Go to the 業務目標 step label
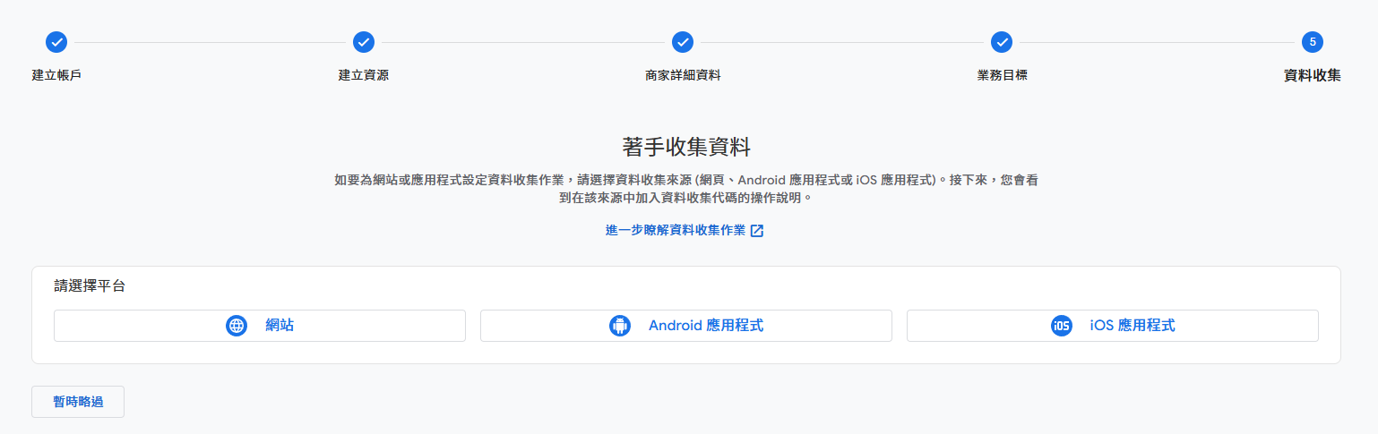The image size is (1378, 434). 1002,75
